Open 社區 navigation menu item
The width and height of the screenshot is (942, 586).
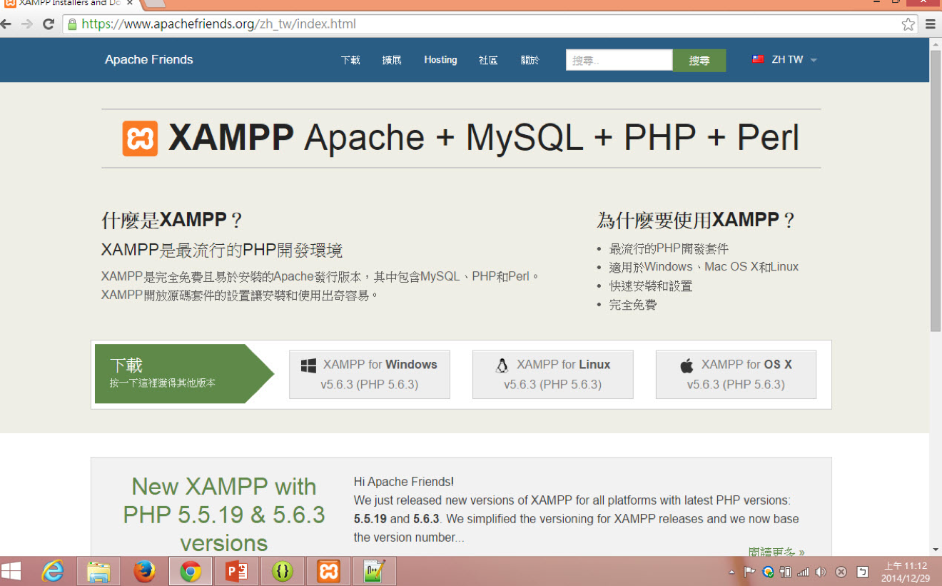coord(488,60)
